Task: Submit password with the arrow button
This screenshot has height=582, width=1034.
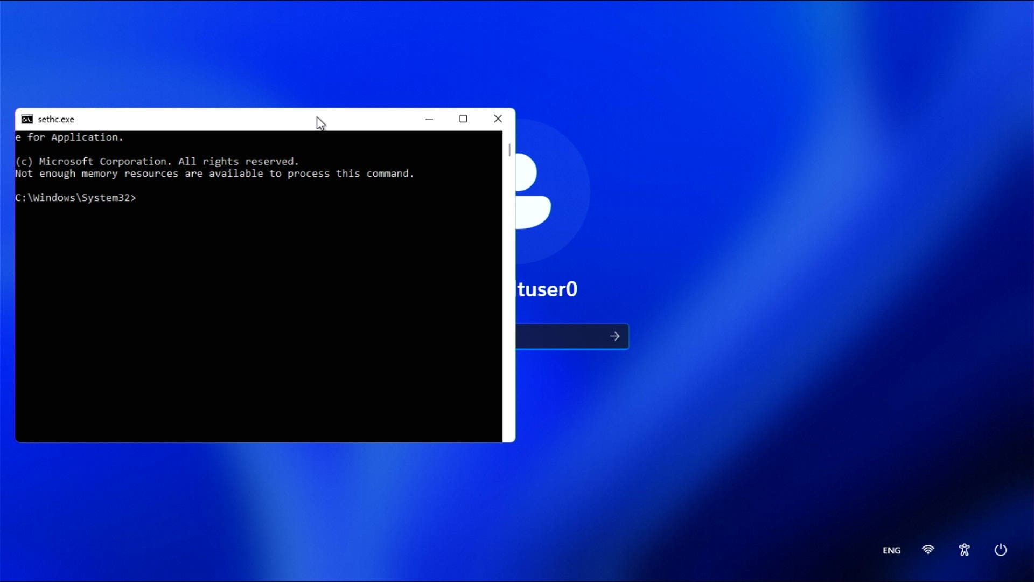Action: pos(615,336)
